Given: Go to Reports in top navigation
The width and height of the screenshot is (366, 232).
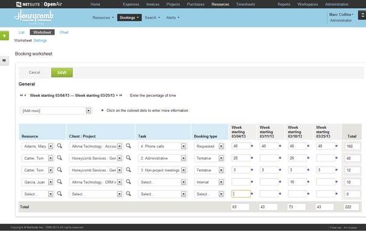Looking at the screenshot, I should click(x=284, y=4).
